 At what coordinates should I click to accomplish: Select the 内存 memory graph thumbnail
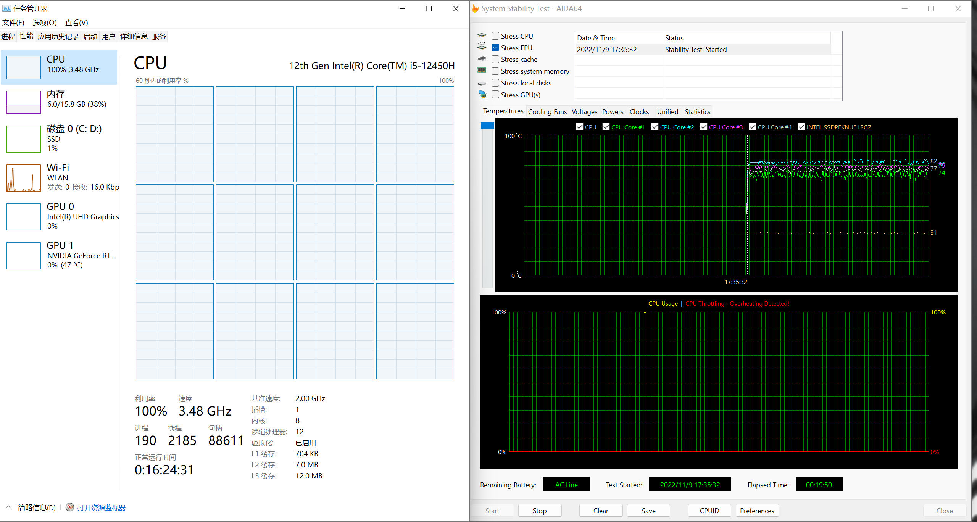[24, 102]
